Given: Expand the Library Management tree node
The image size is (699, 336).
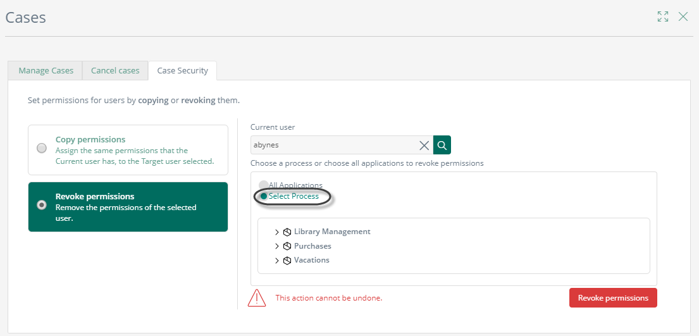Looking at the screenshot, I should click(277, 232).
